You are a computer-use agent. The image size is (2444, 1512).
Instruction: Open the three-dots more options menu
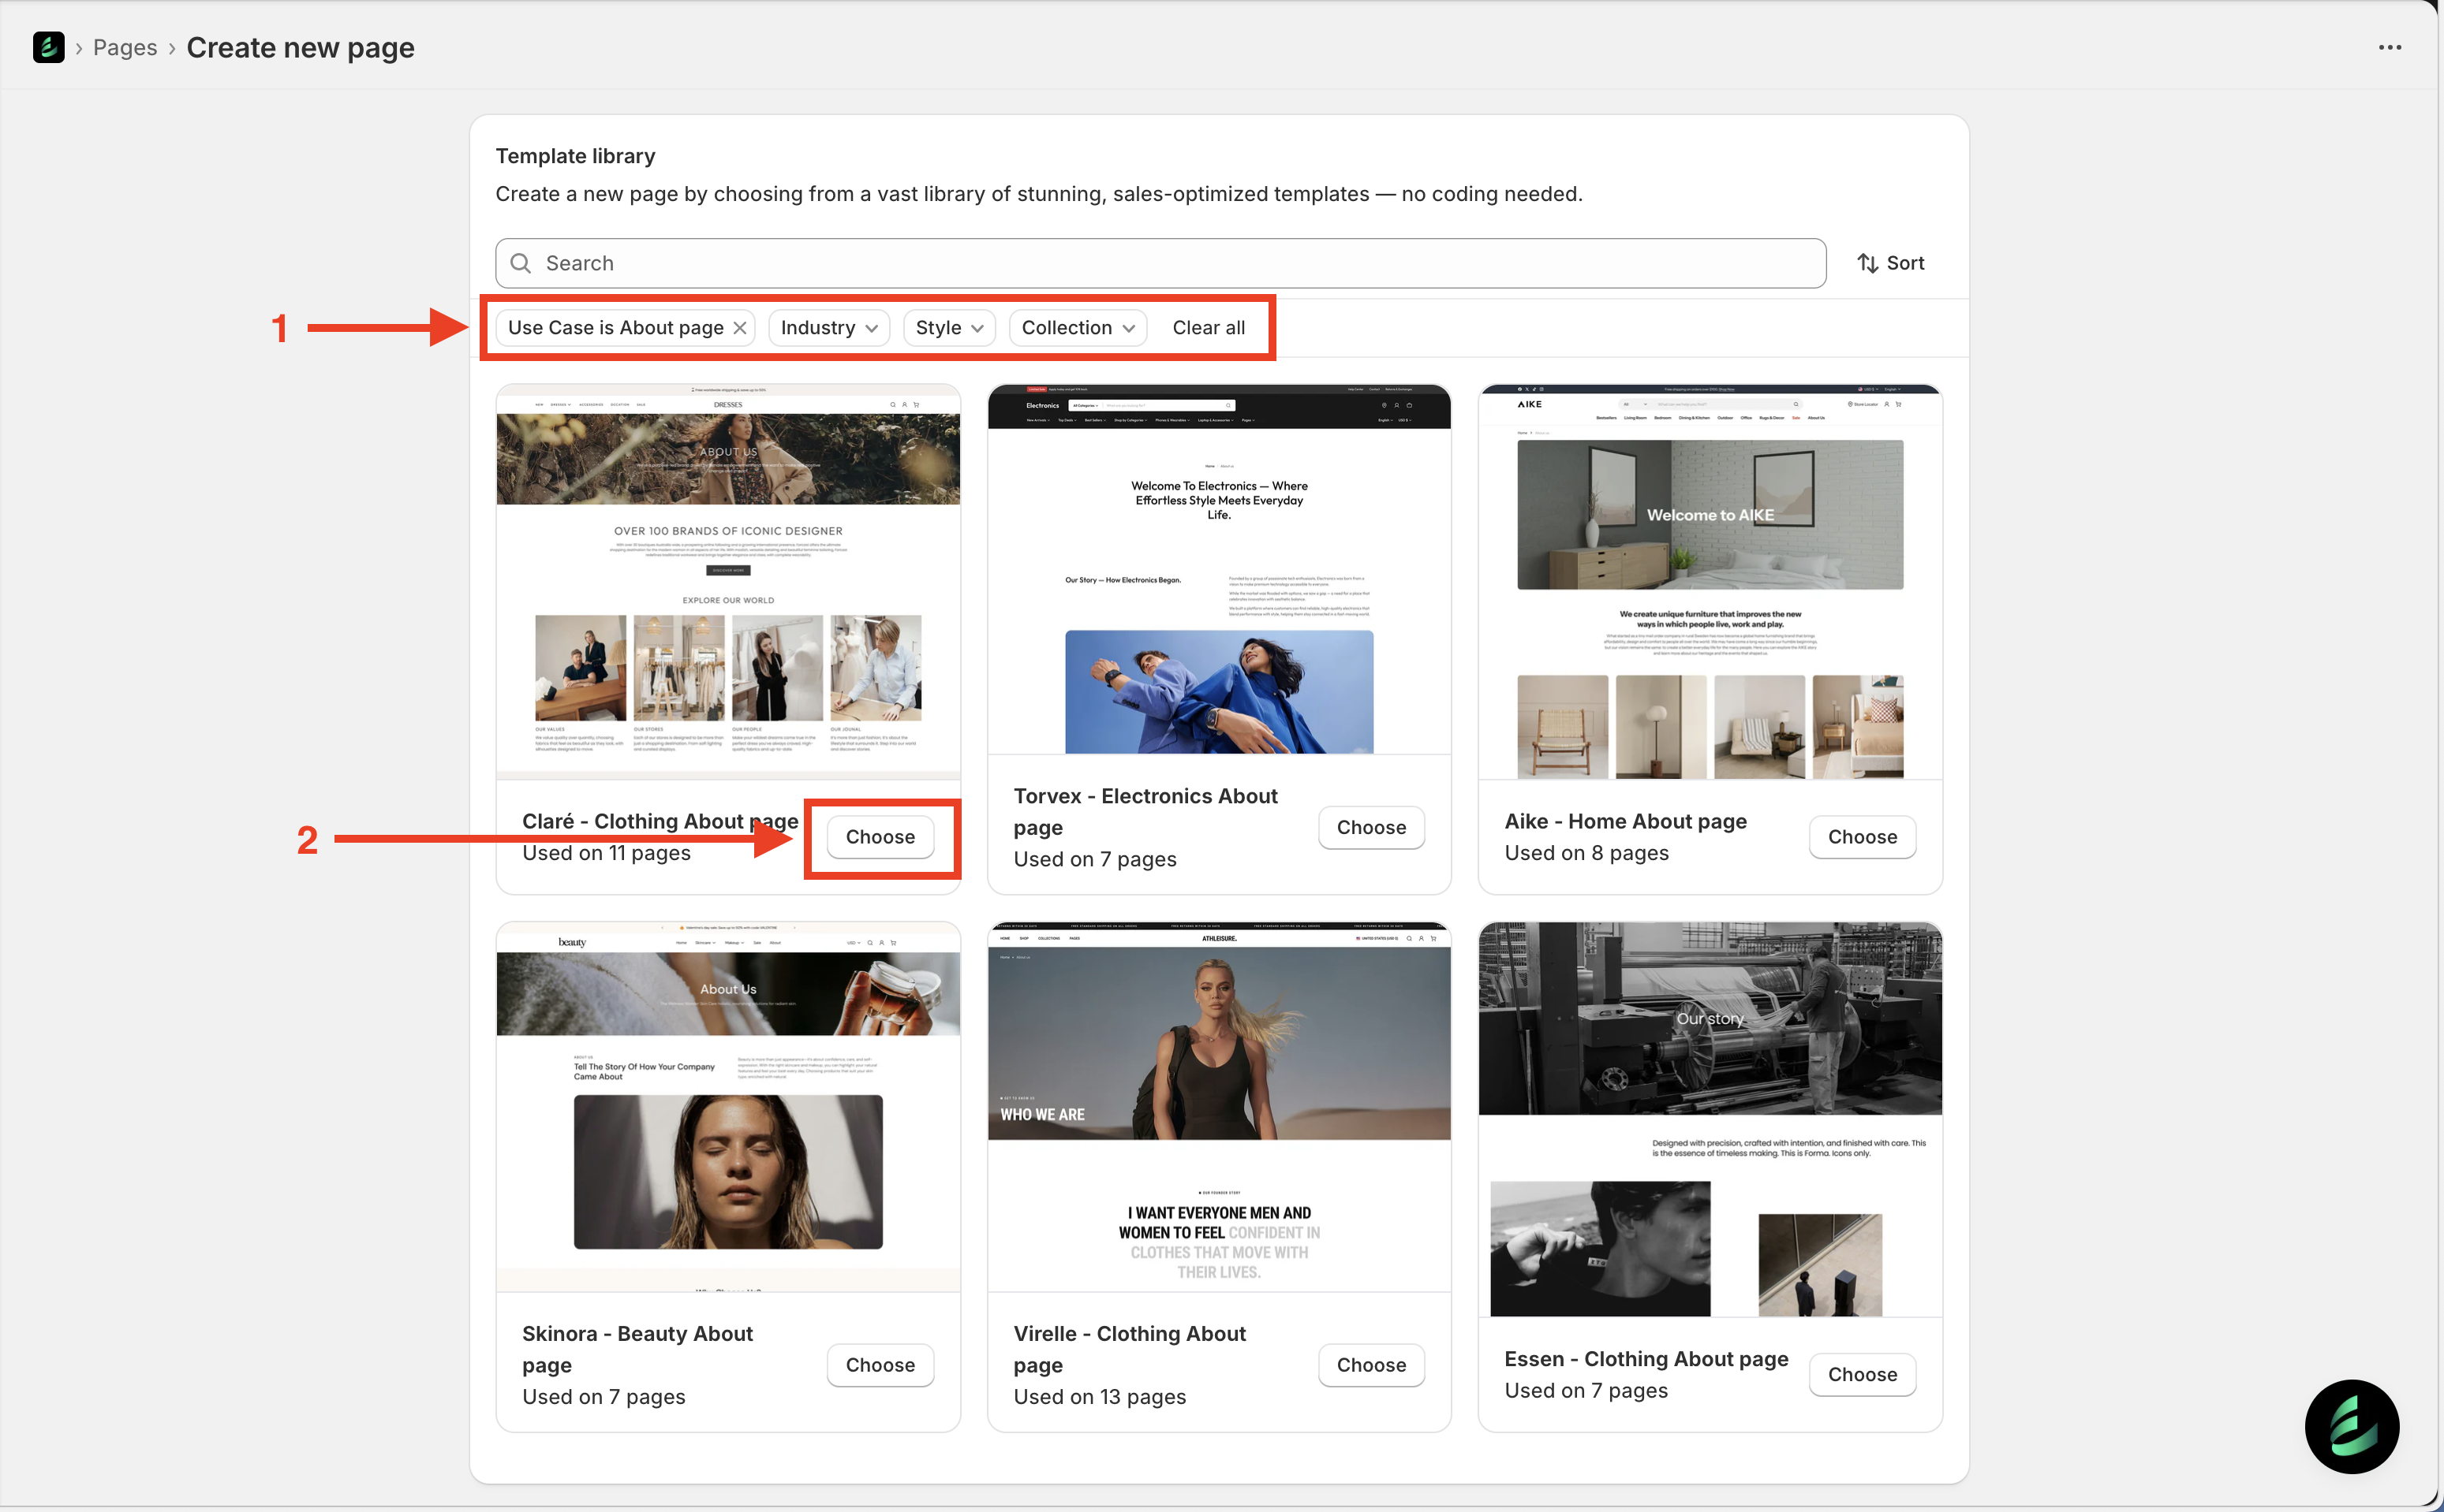point(2389,47)
